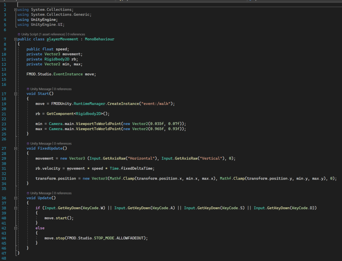The width and height of the screenshot is (342, 261).
Task: Collapse the Start() method
Action: pos(16,94)
